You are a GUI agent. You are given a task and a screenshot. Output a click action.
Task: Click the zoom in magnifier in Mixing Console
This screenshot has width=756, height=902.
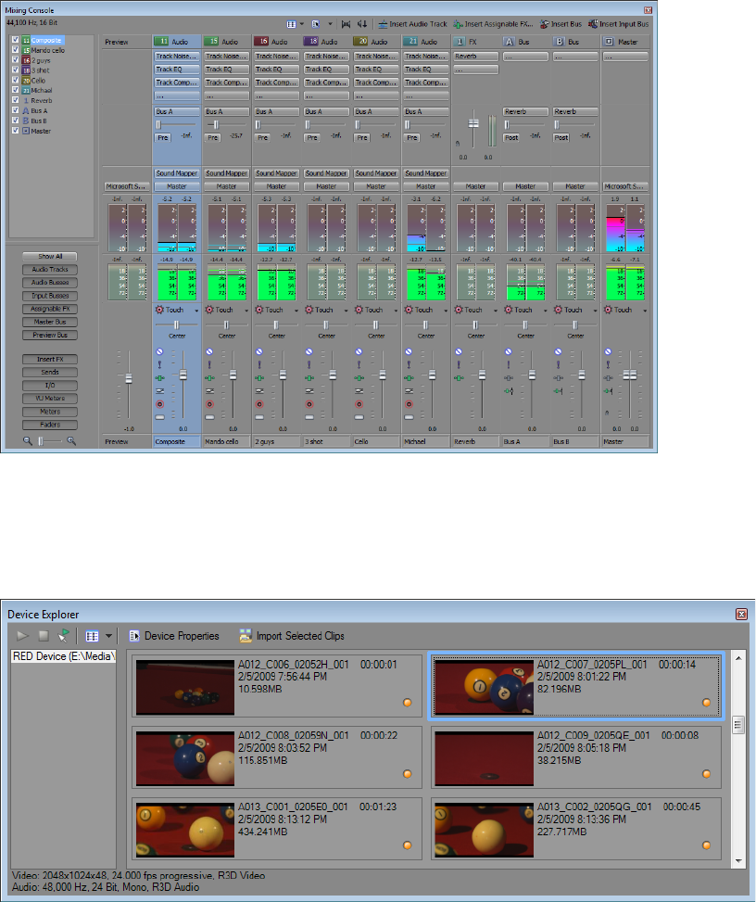[71, 442]
